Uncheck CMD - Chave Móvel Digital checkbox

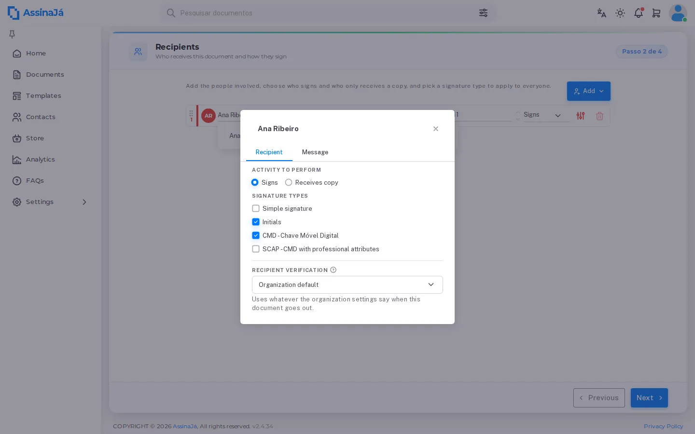[256, 235]
